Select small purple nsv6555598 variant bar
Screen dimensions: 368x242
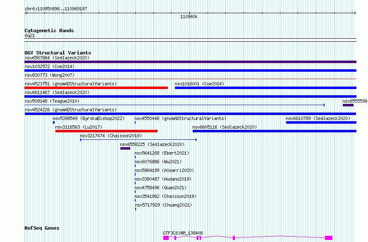pos(348,105)
